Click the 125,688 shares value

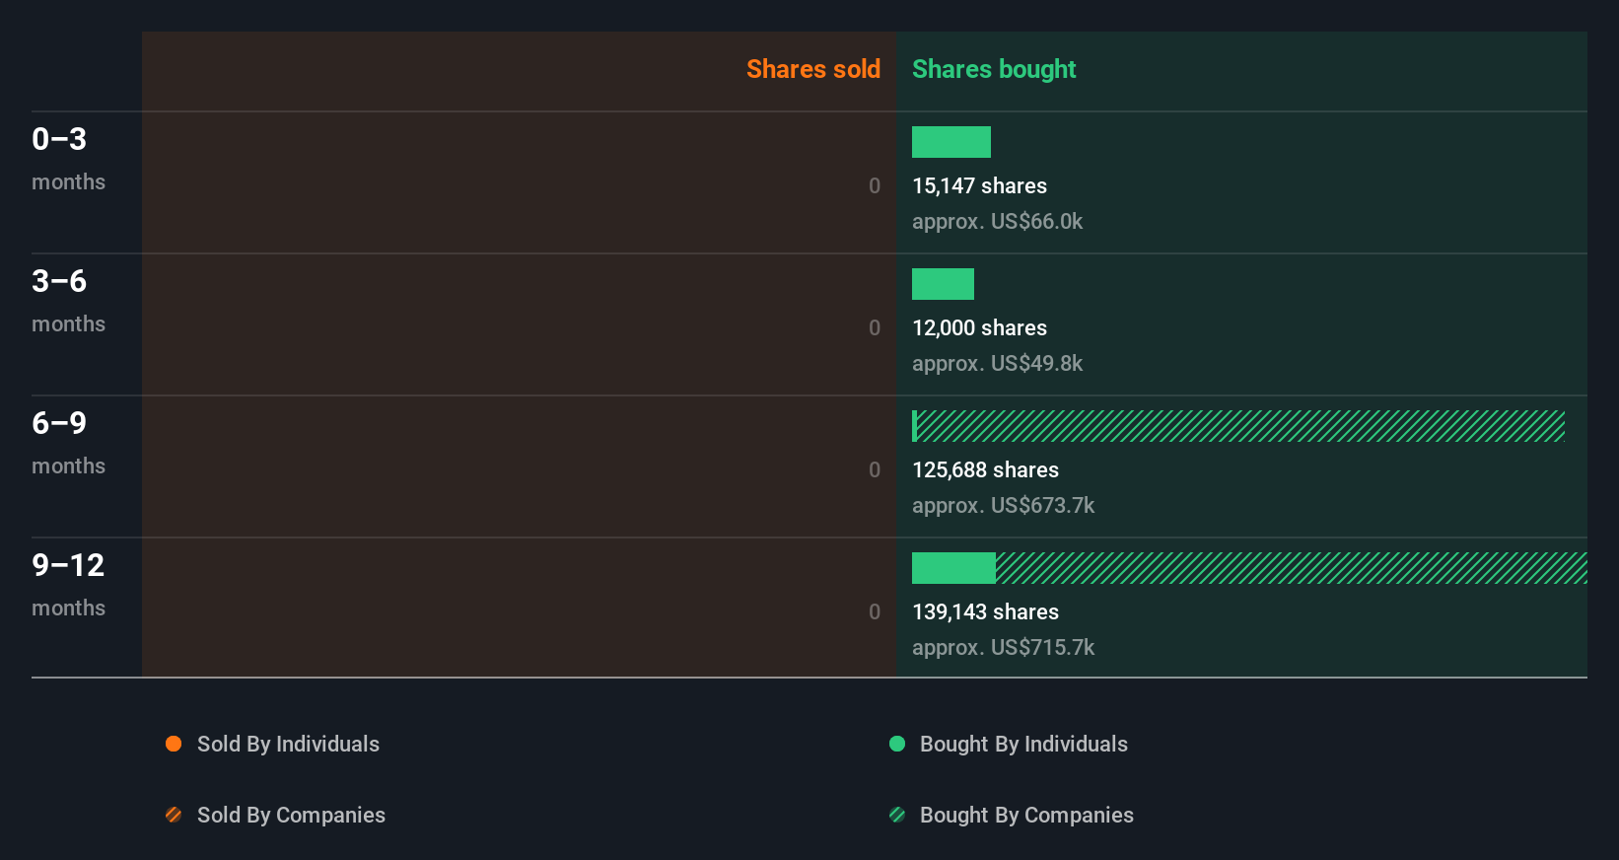[985, 469]
